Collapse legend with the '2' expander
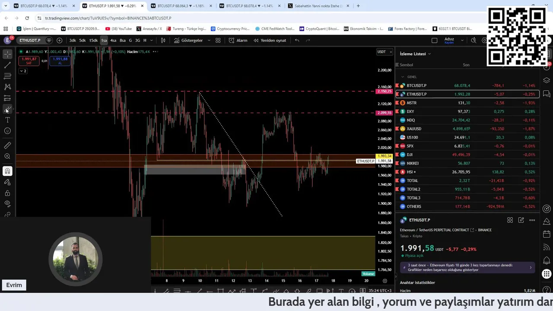The width and height of the screenshot is (553, 311). tap(23, 71)
